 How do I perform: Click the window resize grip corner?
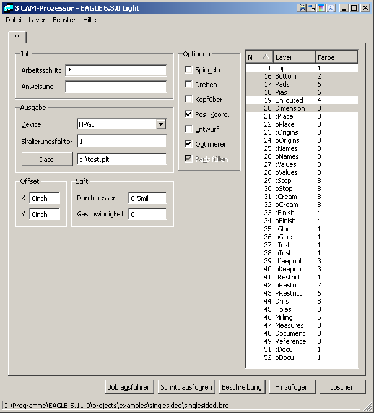tap(368, 407)
